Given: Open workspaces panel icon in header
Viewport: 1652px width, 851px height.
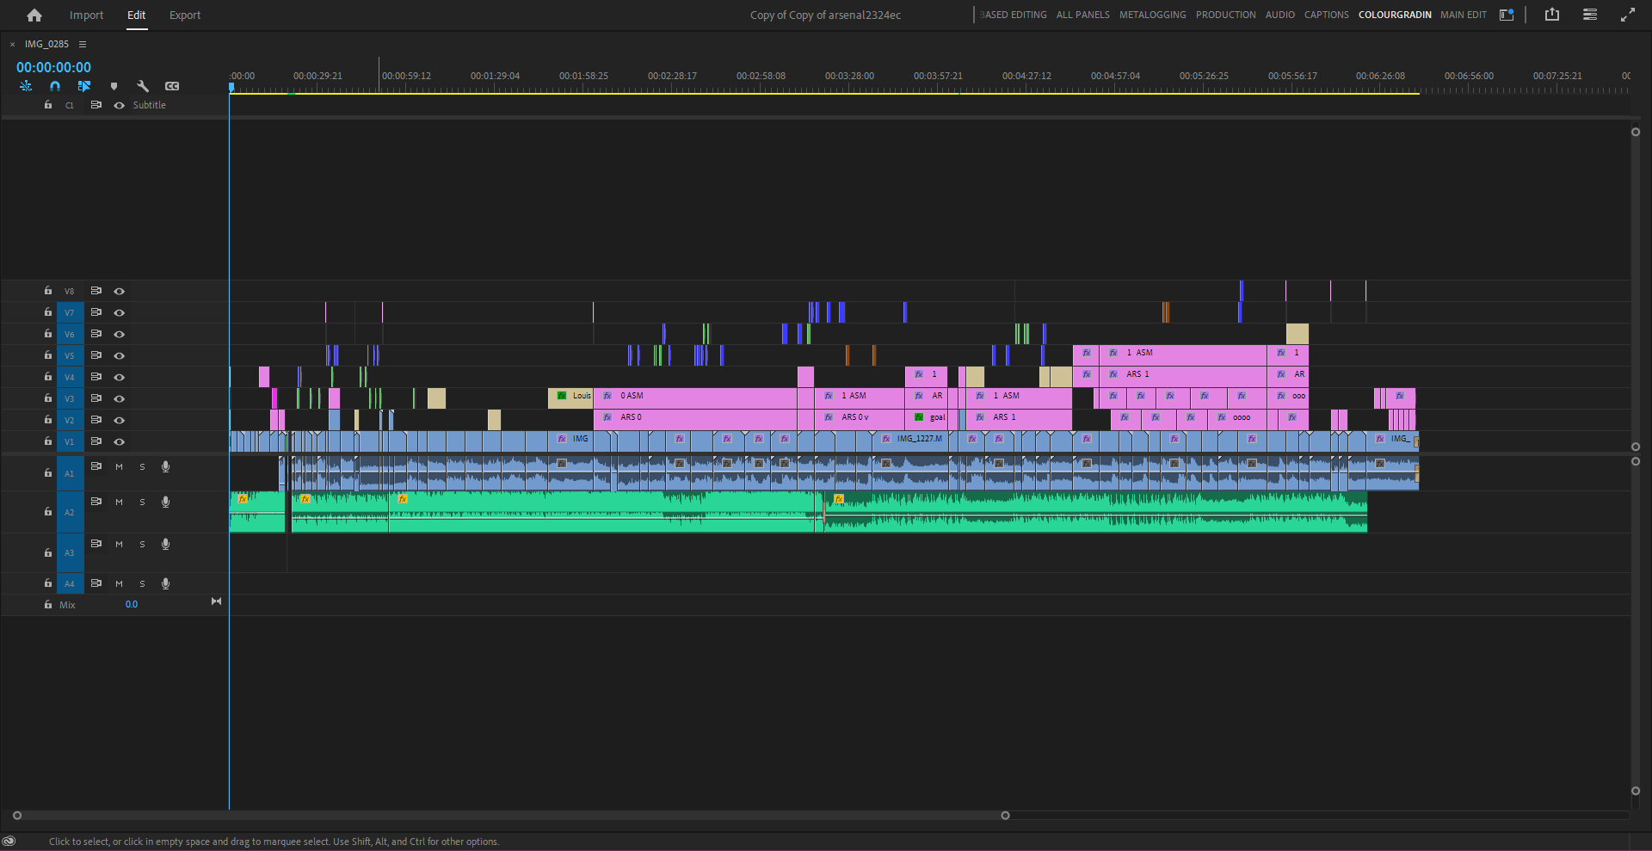Looking at the screenshot, I should [1507, 15].
